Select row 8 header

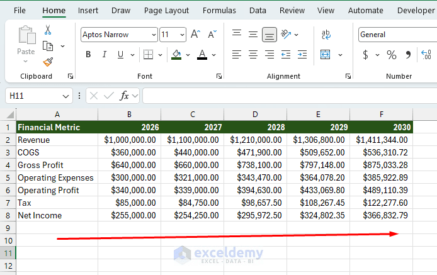click(8, 215)
